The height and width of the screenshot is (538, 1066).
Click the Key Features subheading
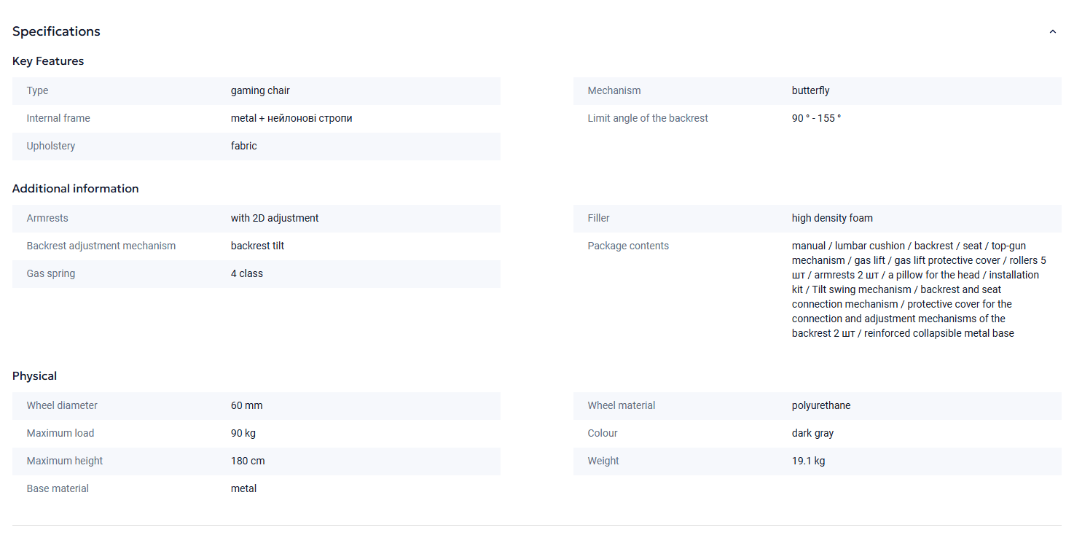(x=48, y=61)
